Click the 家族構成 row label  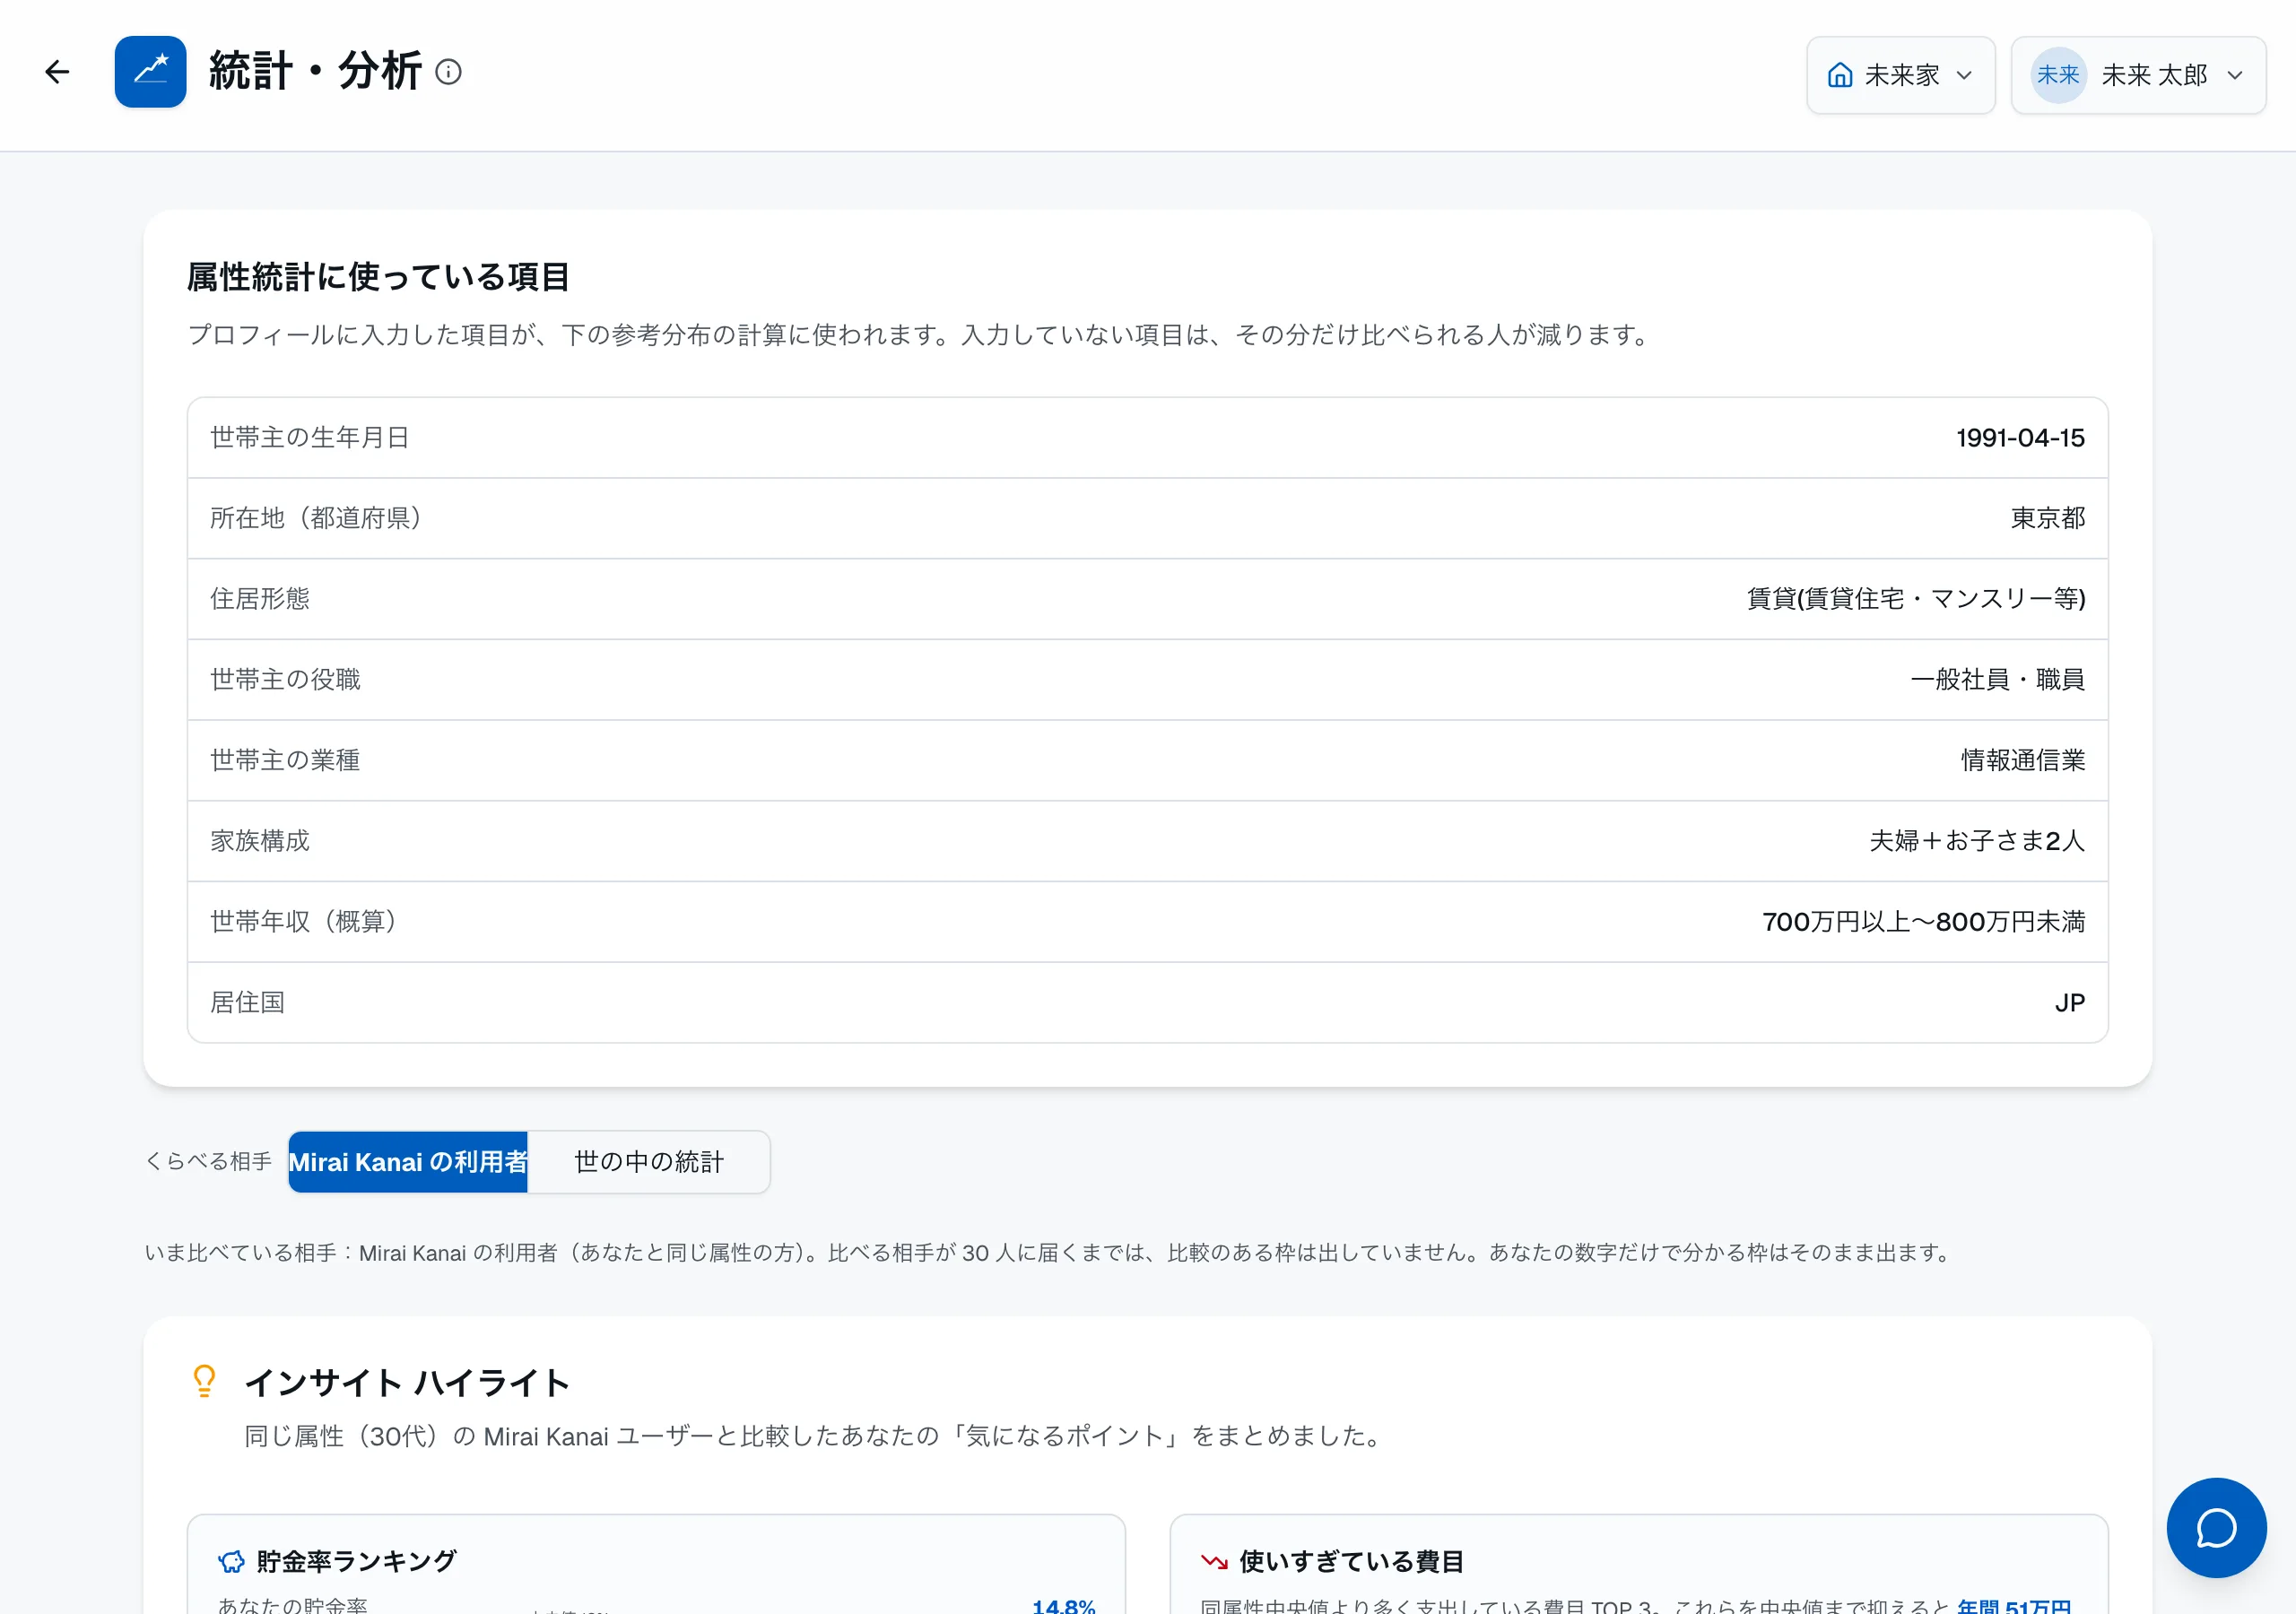[260, 841]
